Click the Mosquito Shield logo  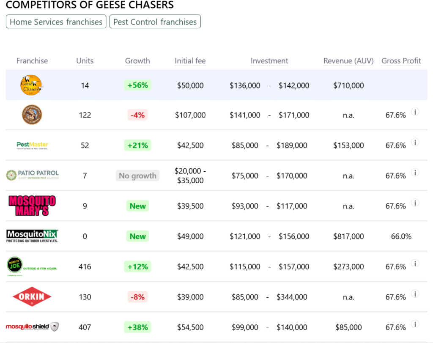(32, 327)
